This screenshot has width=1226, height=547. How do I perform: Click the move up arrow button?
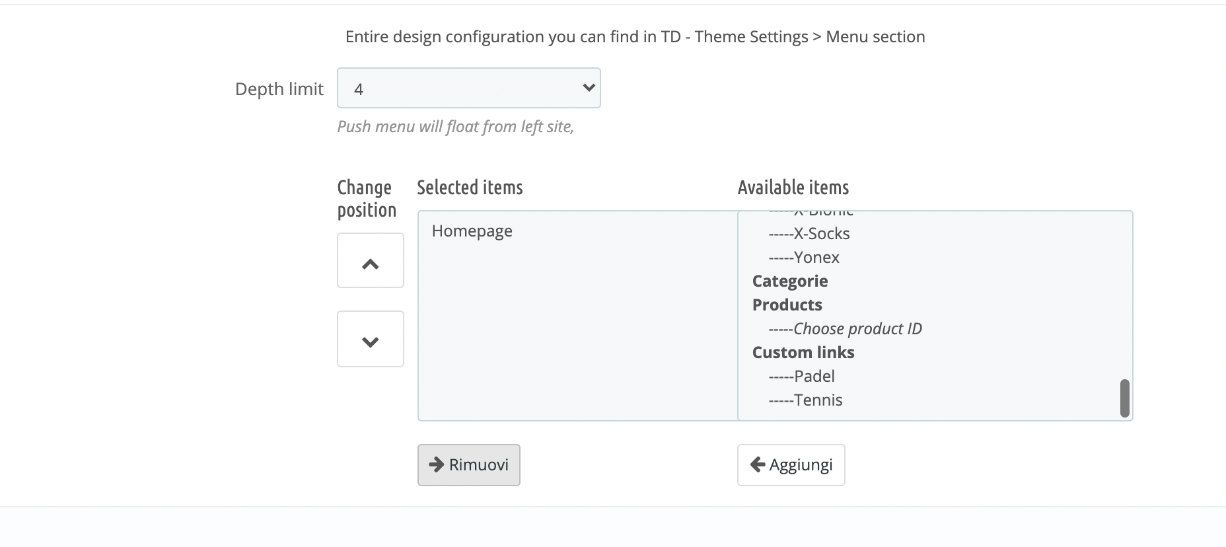point(371,261)
